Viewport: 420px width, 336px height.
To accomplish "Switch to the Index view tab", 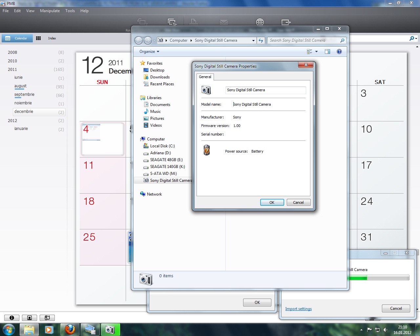I will (x=46, y=38).
